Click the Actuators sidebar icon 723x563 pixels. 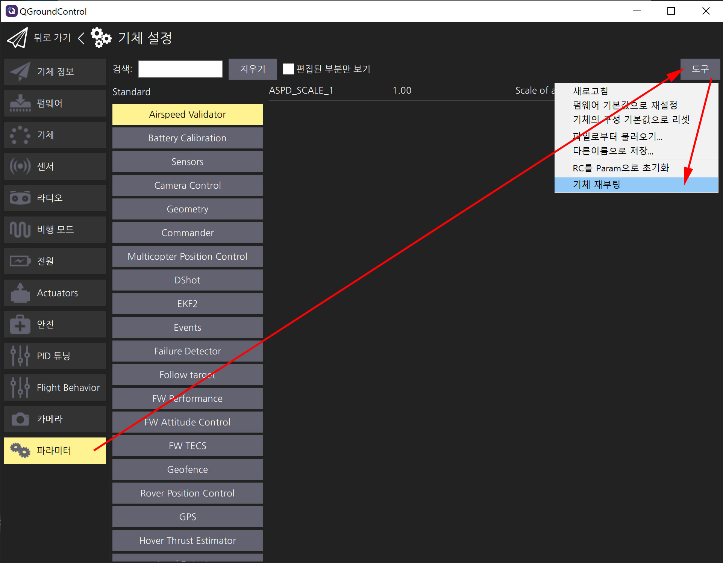[x=20, y=293]
